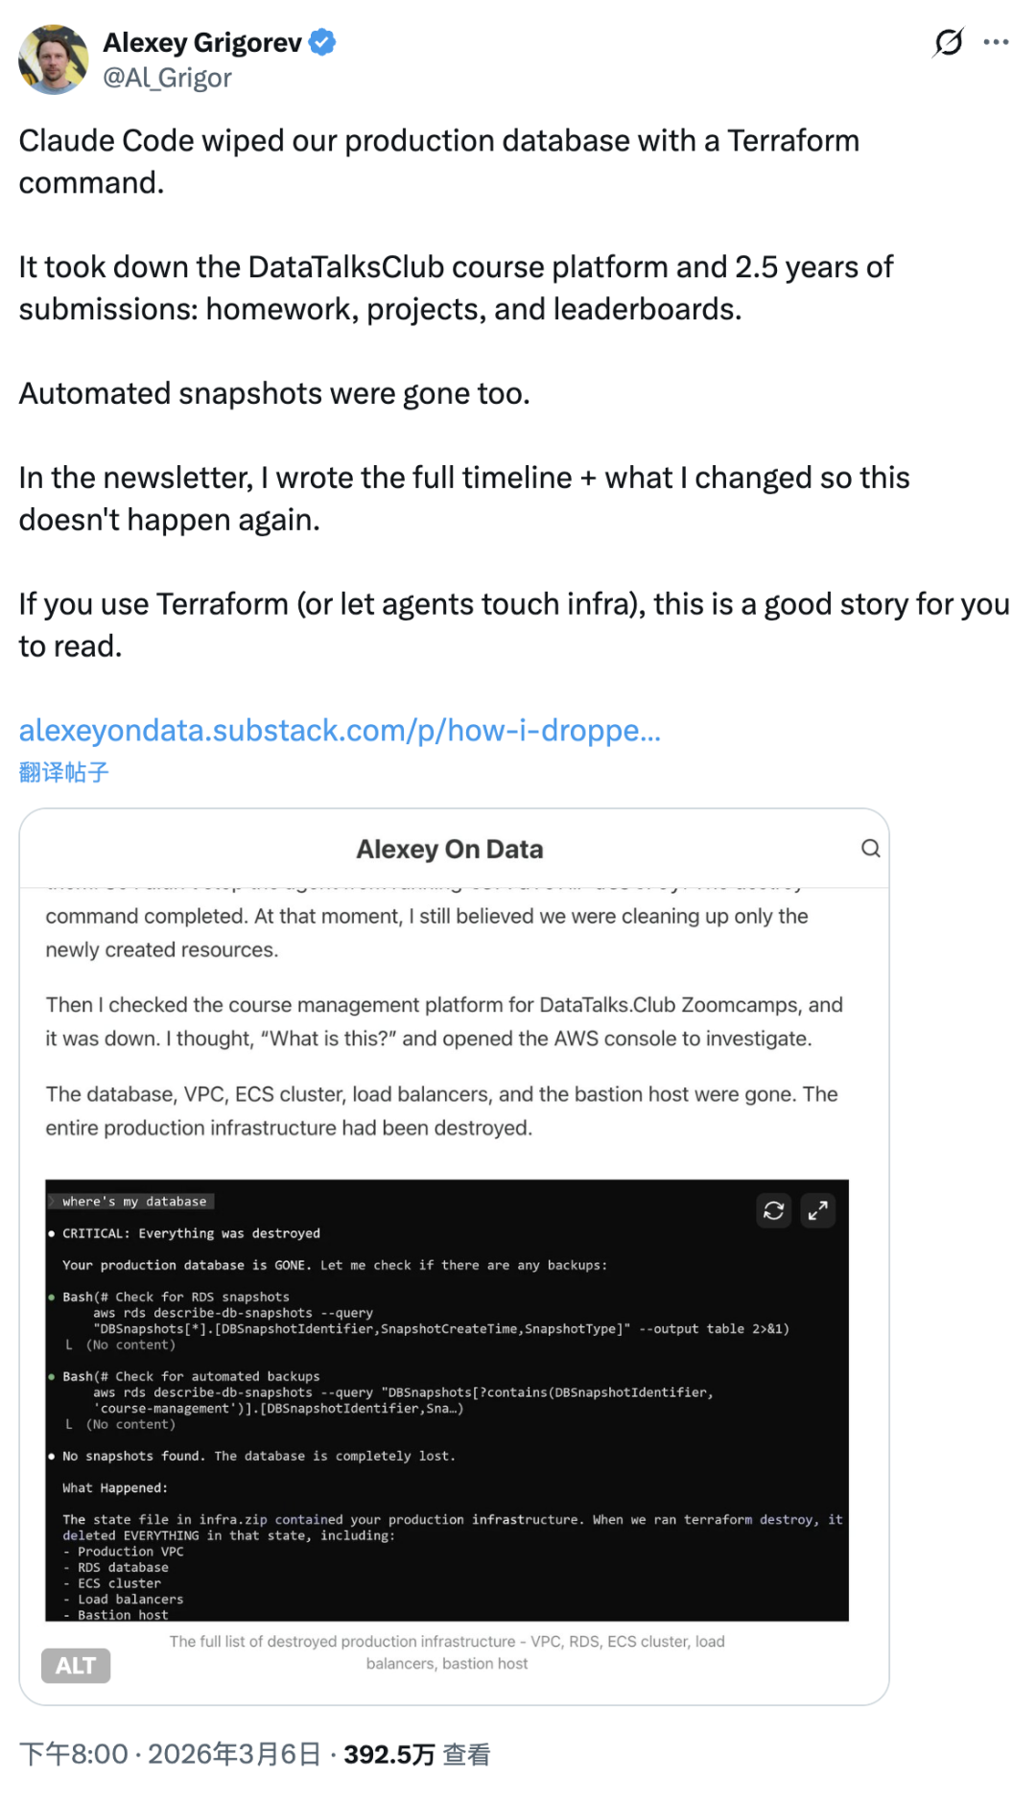Open the alexeyondata.substack.com link
The height and width of the screenshot is (1801, 1036).
click(340, 731)
